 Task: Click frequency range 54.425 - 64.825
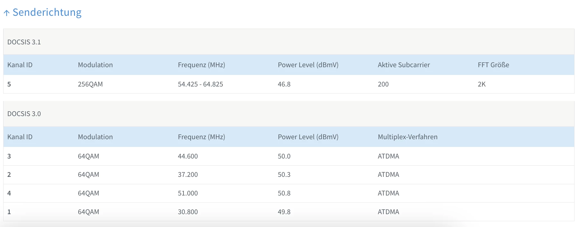point(200,84)
